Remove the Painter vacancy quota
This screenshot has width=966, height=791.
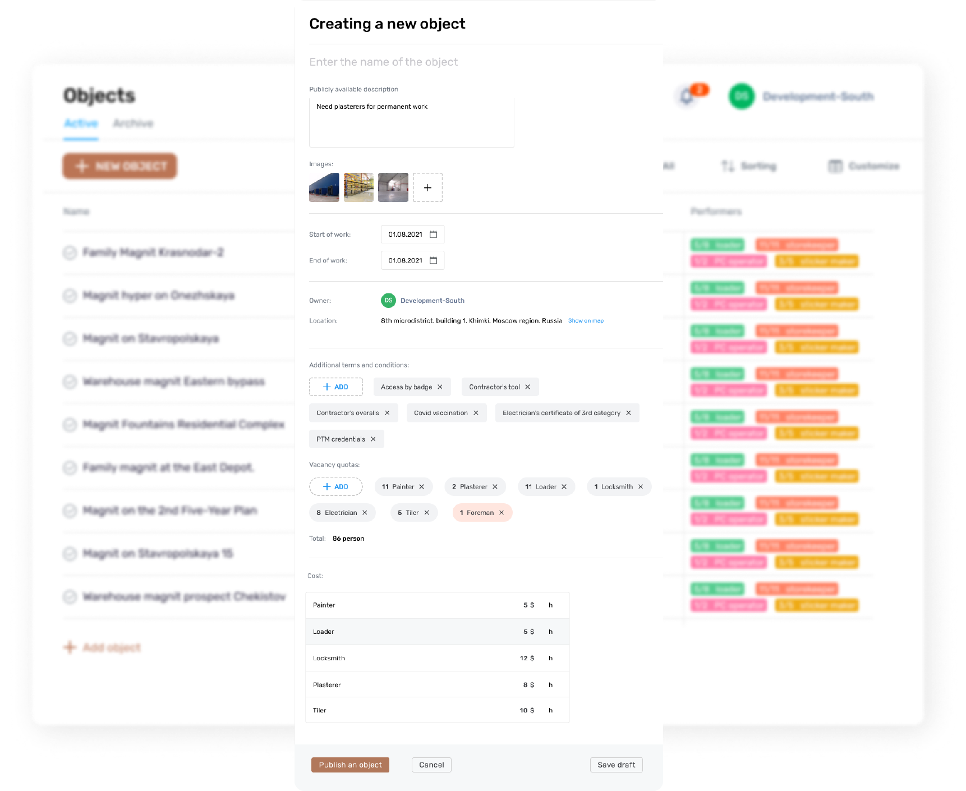point(422,487)
